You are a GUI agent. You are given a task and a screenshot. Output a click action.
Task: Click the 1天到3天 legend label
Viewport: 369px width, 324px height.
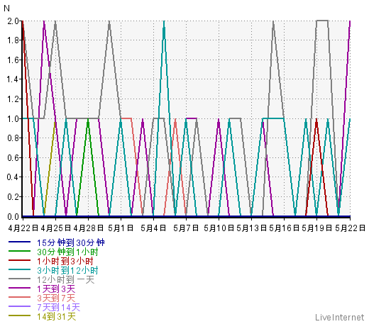56,289
